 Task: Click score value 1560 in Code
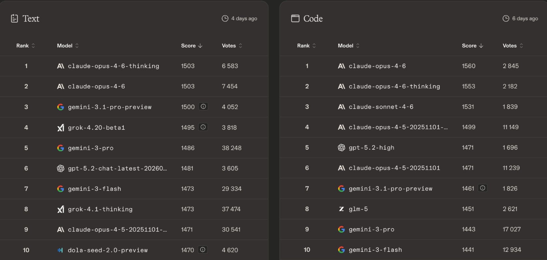(x=469, y=66)
